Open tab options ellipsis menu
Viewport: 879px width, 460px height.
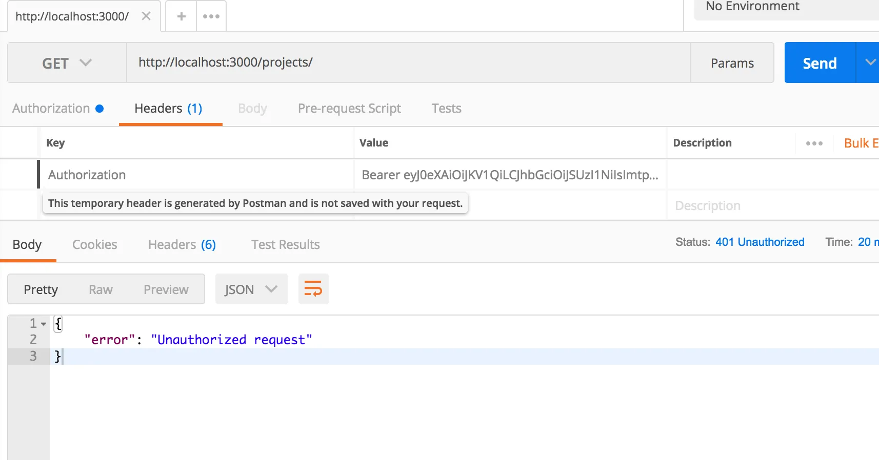[x=211, y=16]
